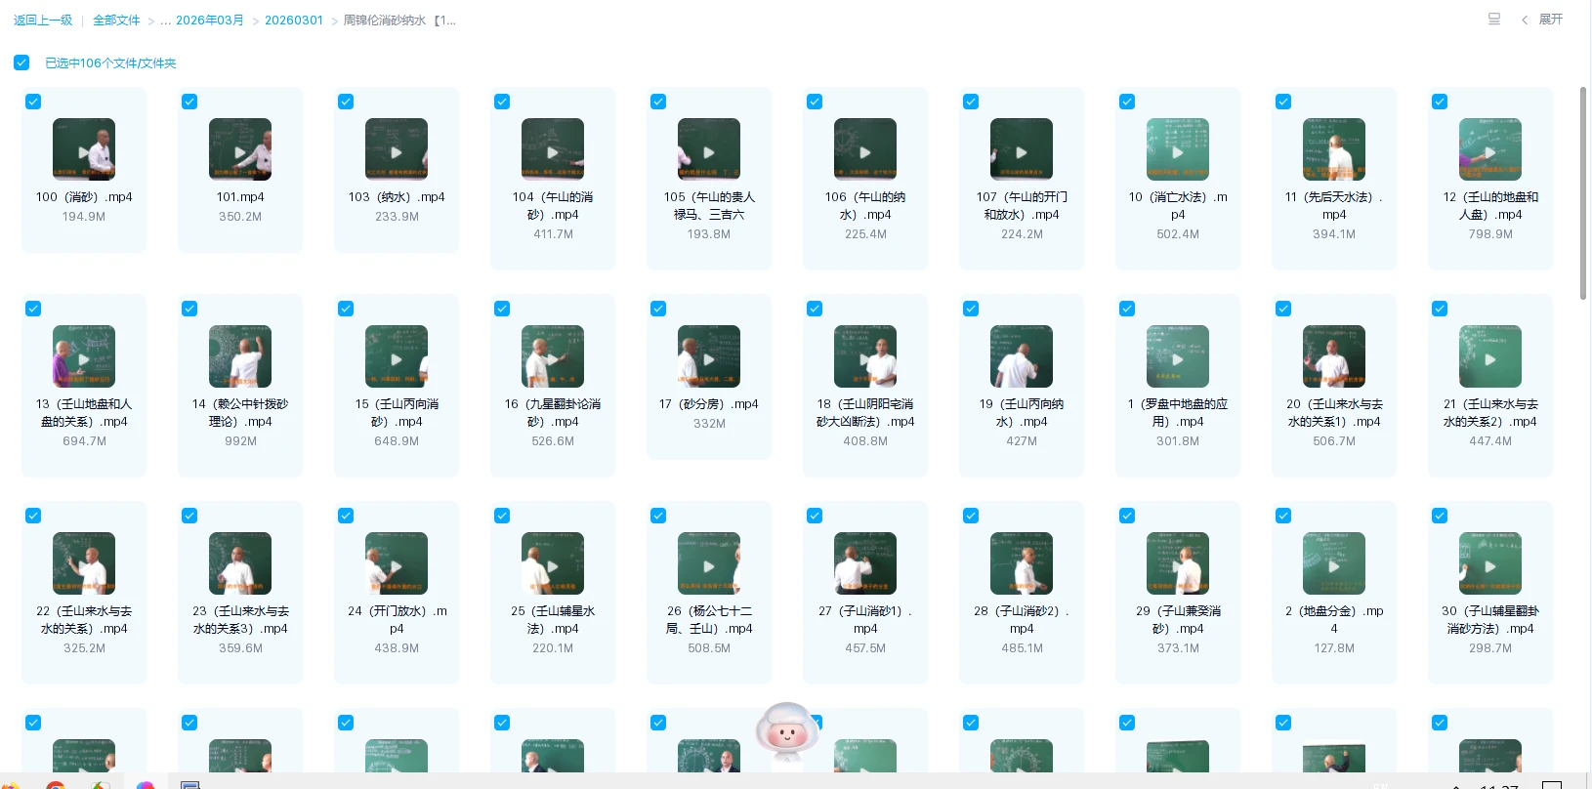Open the 24（开门放水）.mp4 video icon
Screen dimensions: 1592x789
pyautogui.click(x=397, y=563)
